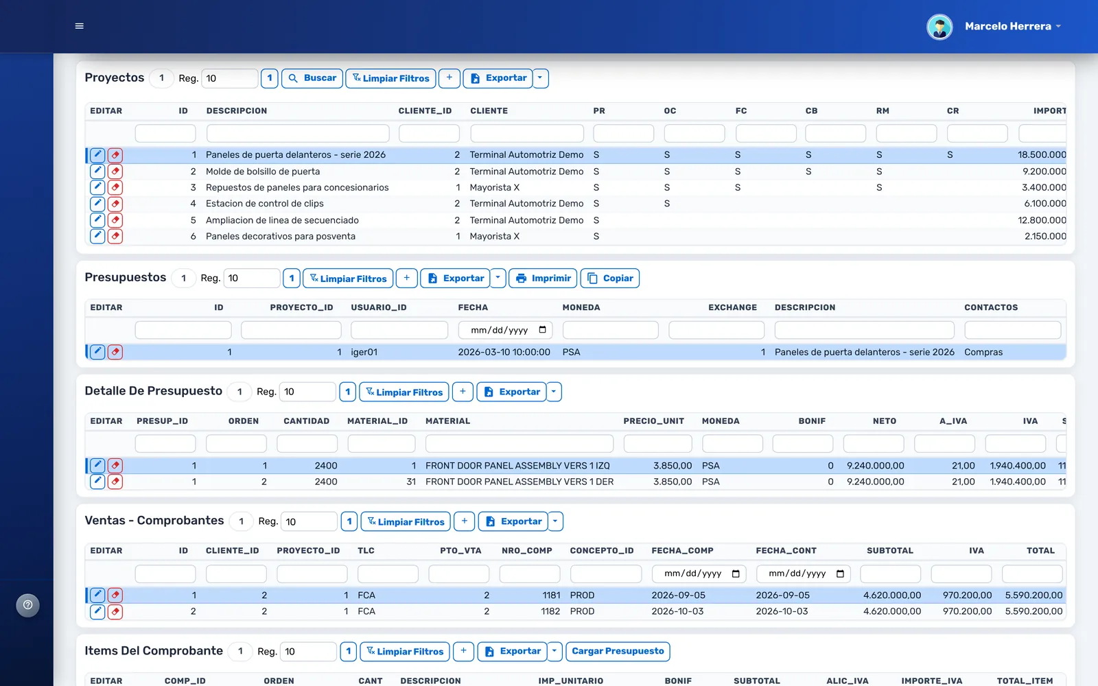The height and width of the screenshot is (686, 1098).
Task: Focus the Detalle De Presupuesto MATERIAL filter field
Action: pyautogui.click(x=519, y=444)
